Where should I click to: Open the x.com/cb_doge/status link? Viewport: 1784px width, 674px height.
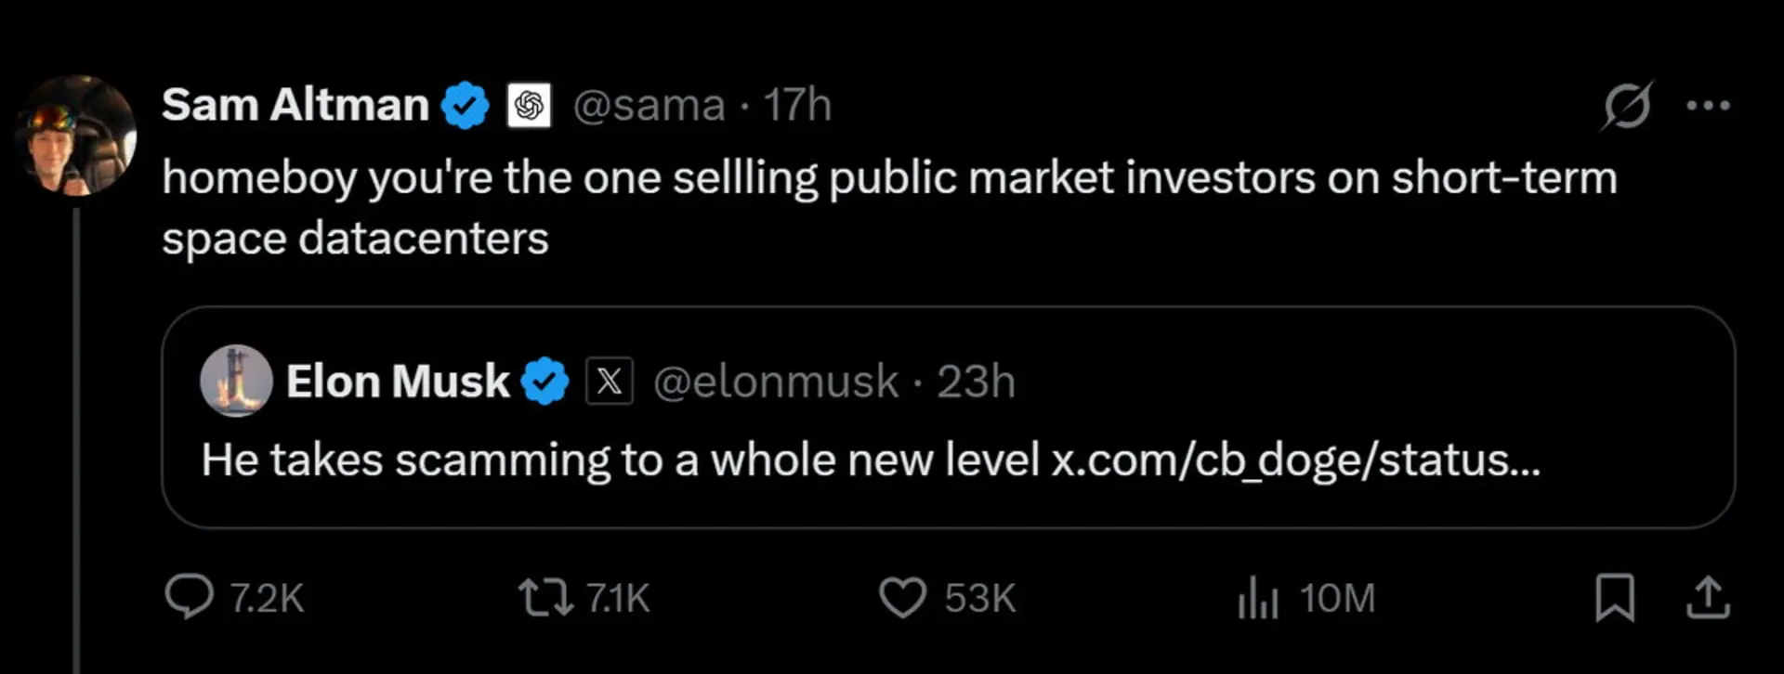click(x=1295, y=460)
